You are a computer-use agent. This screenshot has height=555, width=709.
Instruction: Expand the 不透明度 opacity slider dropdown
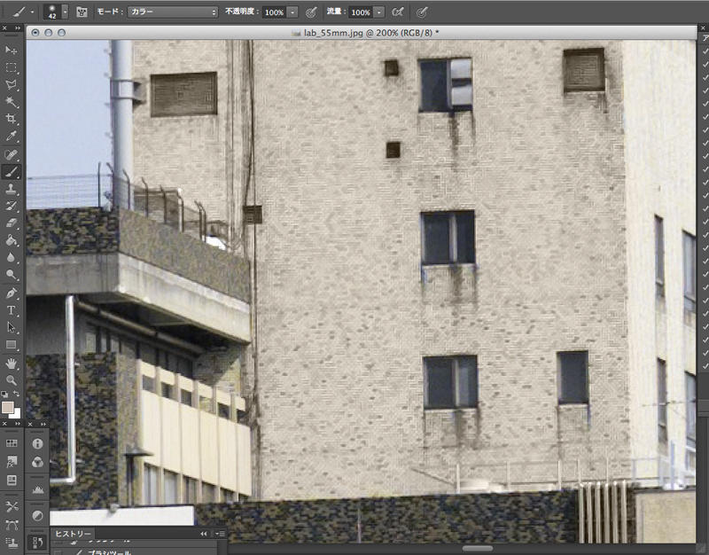click(x=292, y=12)
